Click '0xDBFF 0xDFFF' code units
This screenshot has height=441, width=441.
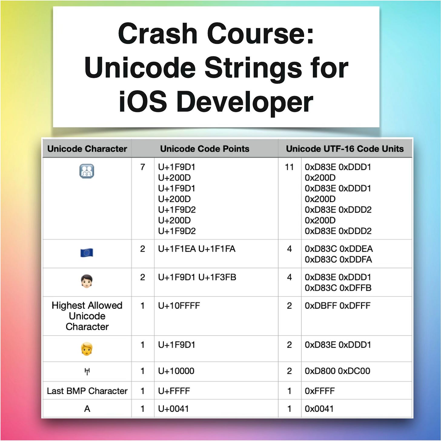point(337,306)
